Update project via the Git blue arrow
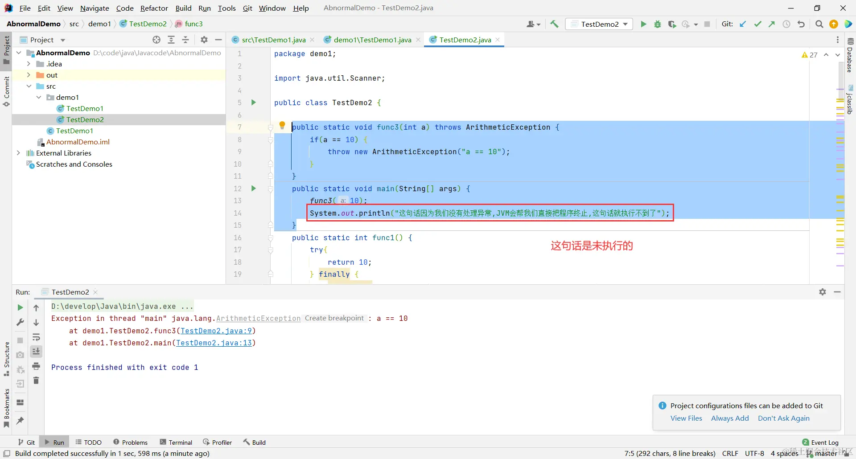This screenshot has width=856, height=459. [x=743, y=24]
